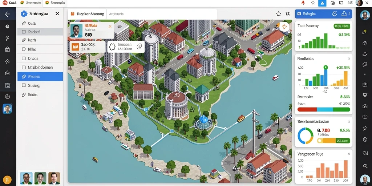Open the building icon in the left sidebar
Screen dimensions: 372x186
7,49
